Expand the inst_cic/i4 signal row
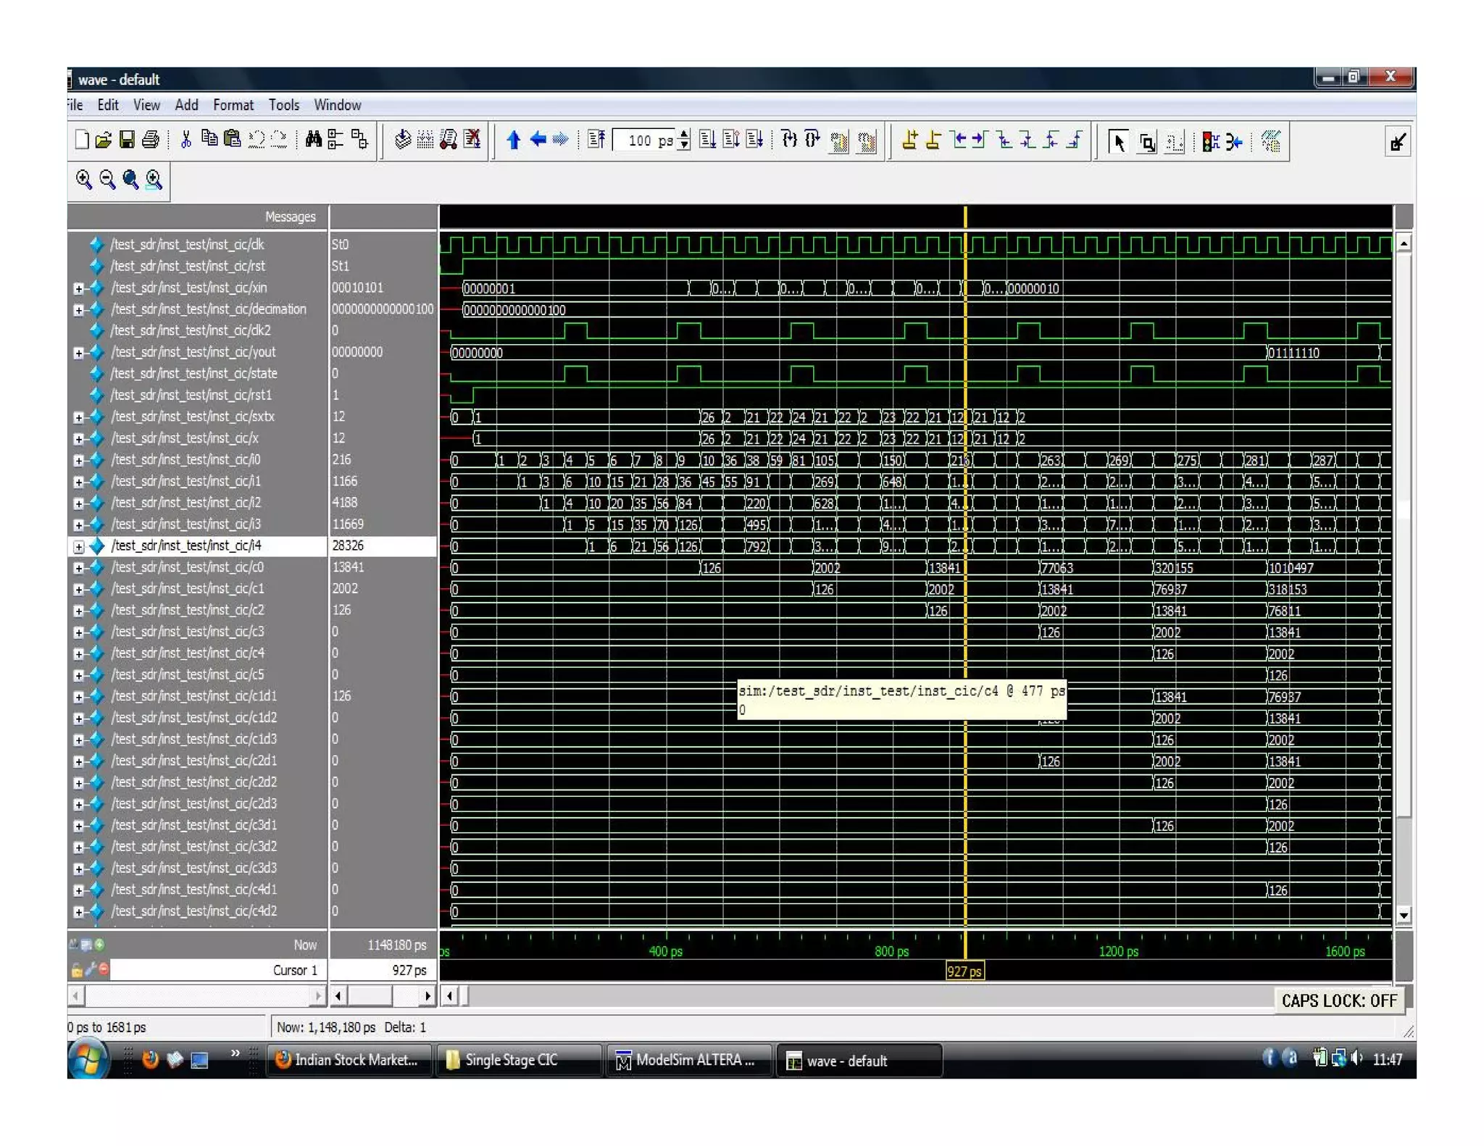Screen dimensions: 1484x1146 click(78, 546)
